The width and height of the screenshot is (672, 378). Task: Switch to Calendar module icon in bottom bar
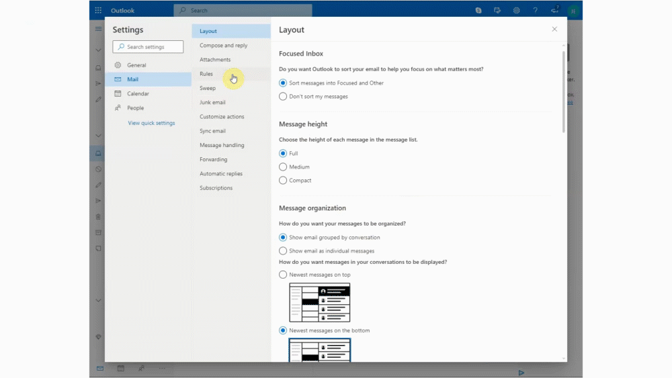coord(121,368)
